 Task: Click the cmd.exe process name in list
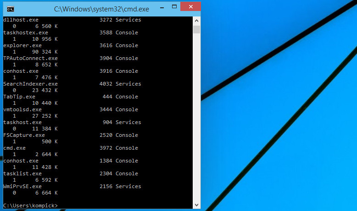coord(14,148)
